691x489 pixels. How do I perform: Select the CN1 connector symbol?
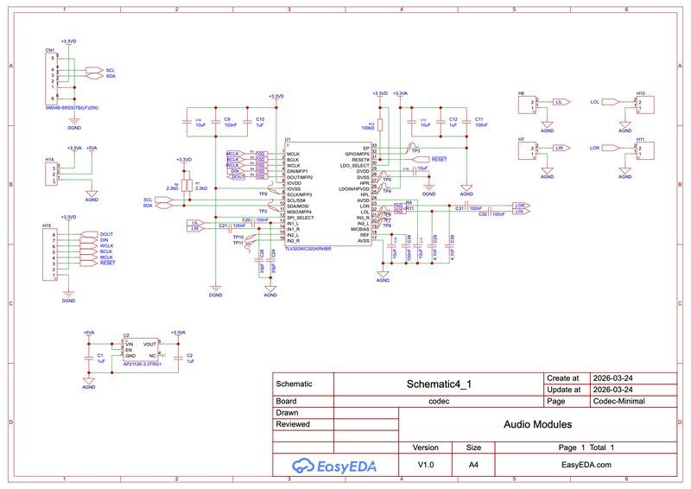(51, 79)
